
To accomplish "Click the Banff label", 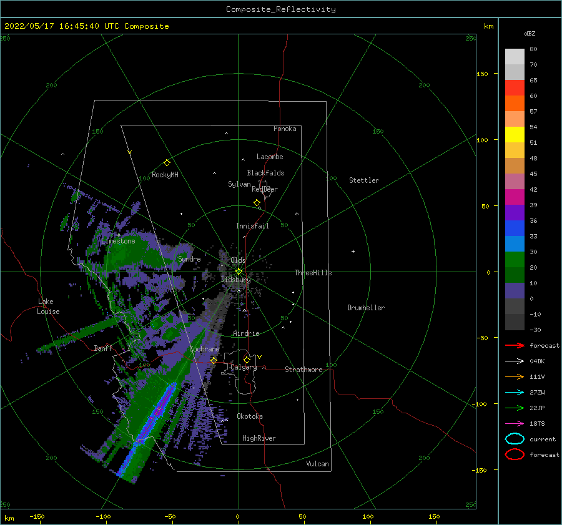I will (x=103, y=348).
